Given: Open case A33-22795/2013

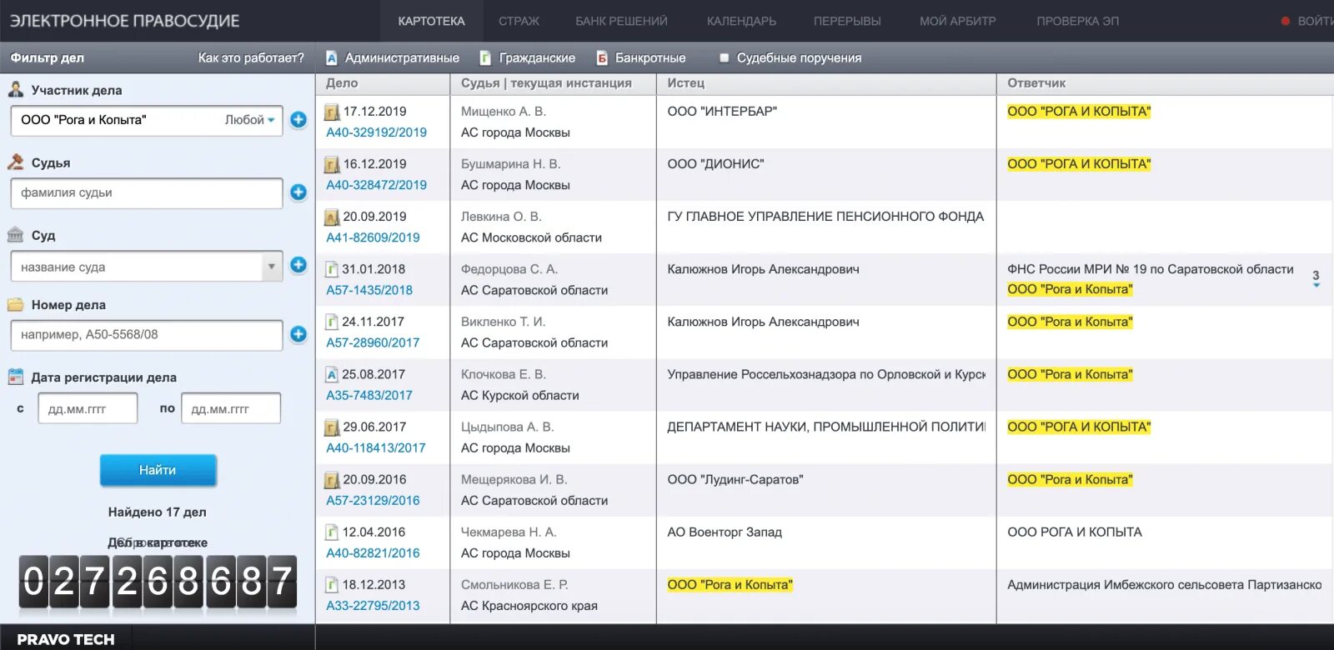Looking at the screenshot, I should (x=373, y=605).
